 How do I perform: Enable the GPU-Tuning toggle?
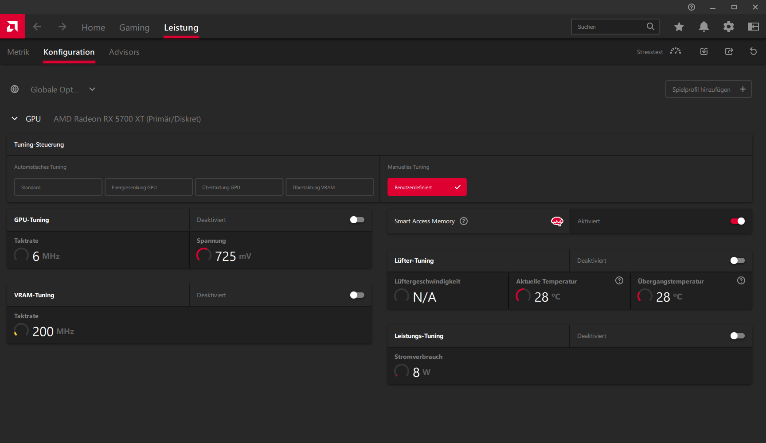357,220
